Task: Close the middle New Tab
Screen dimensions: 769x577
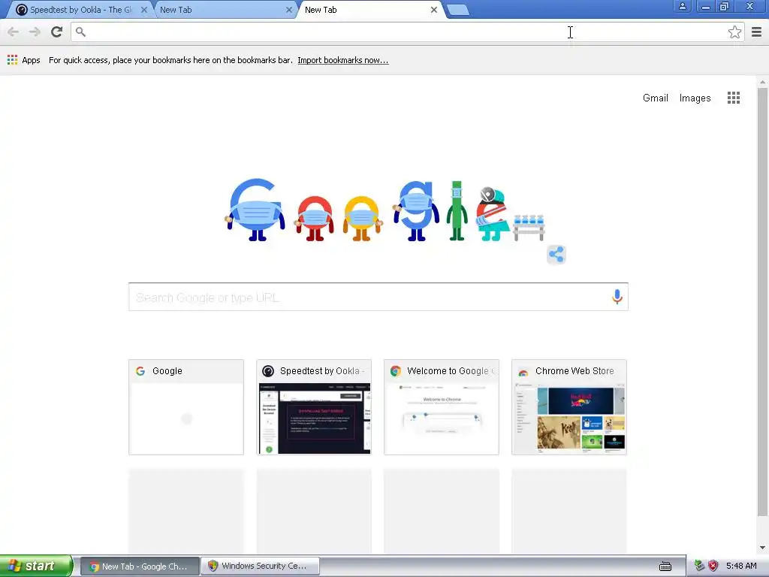Action: tap(289, 10)
